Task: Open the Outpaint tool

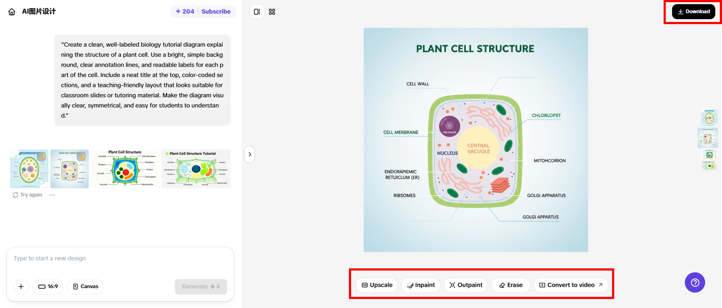Action: click(x=466, y=285)
